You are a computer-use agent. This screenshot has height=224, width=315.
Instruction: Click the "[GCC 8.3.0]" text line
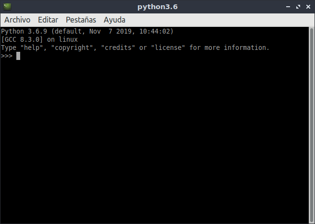click(22, 39)
